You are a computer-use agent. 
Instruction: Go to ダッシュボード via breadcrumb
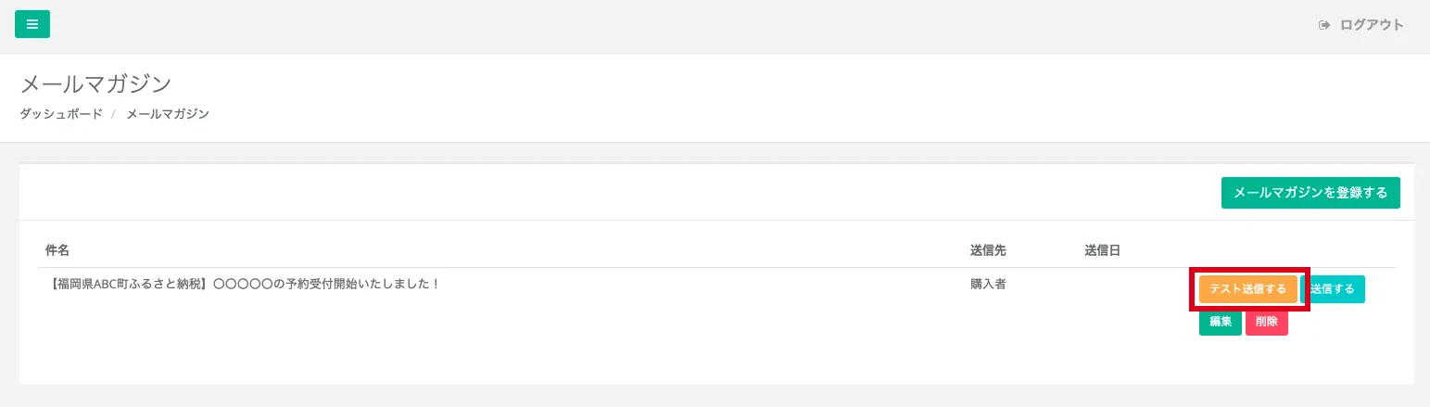point(61,114)
